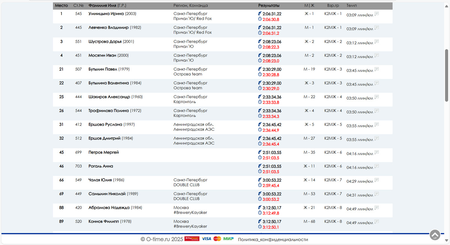Screen dimensions: 450x245
Task: Click DOUBLE CLUB team in Чалая Юлия's row
Action: pyautogui.click(x=186, y=185)
